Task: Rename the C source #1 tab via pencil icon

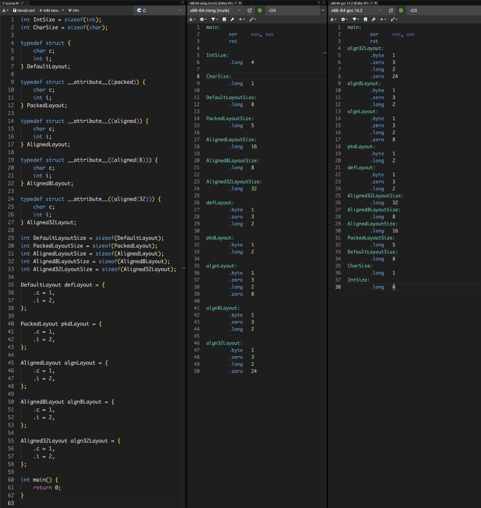Action: click(22, 3)
